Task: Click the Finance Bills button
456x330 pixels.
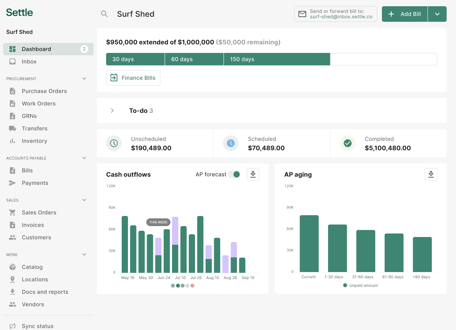Action: pyautogui.click(x=133, y=78)
